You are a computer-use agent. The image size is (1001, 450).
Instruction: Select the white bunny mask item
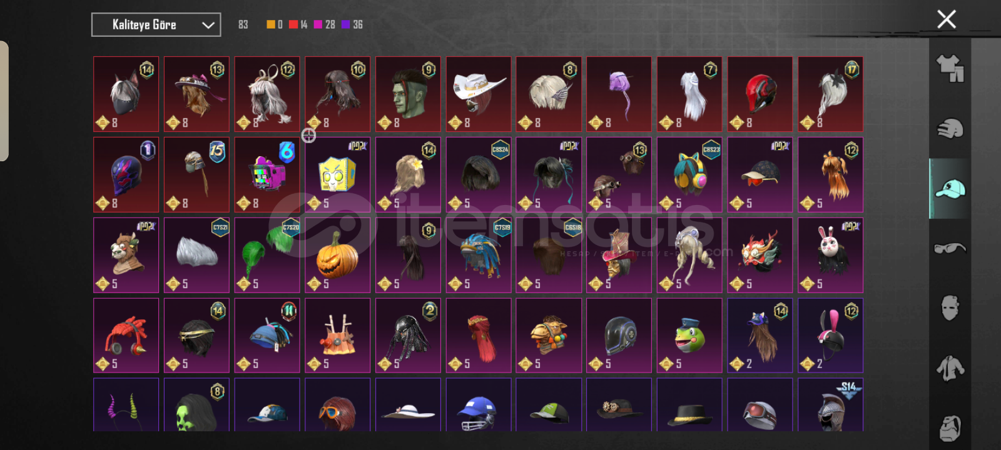pyautogui.click(x=830, y=255)
